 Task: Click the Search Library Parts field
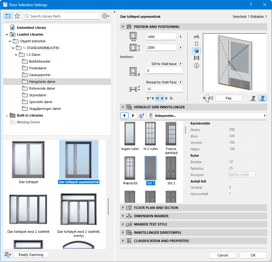[62, 16]
